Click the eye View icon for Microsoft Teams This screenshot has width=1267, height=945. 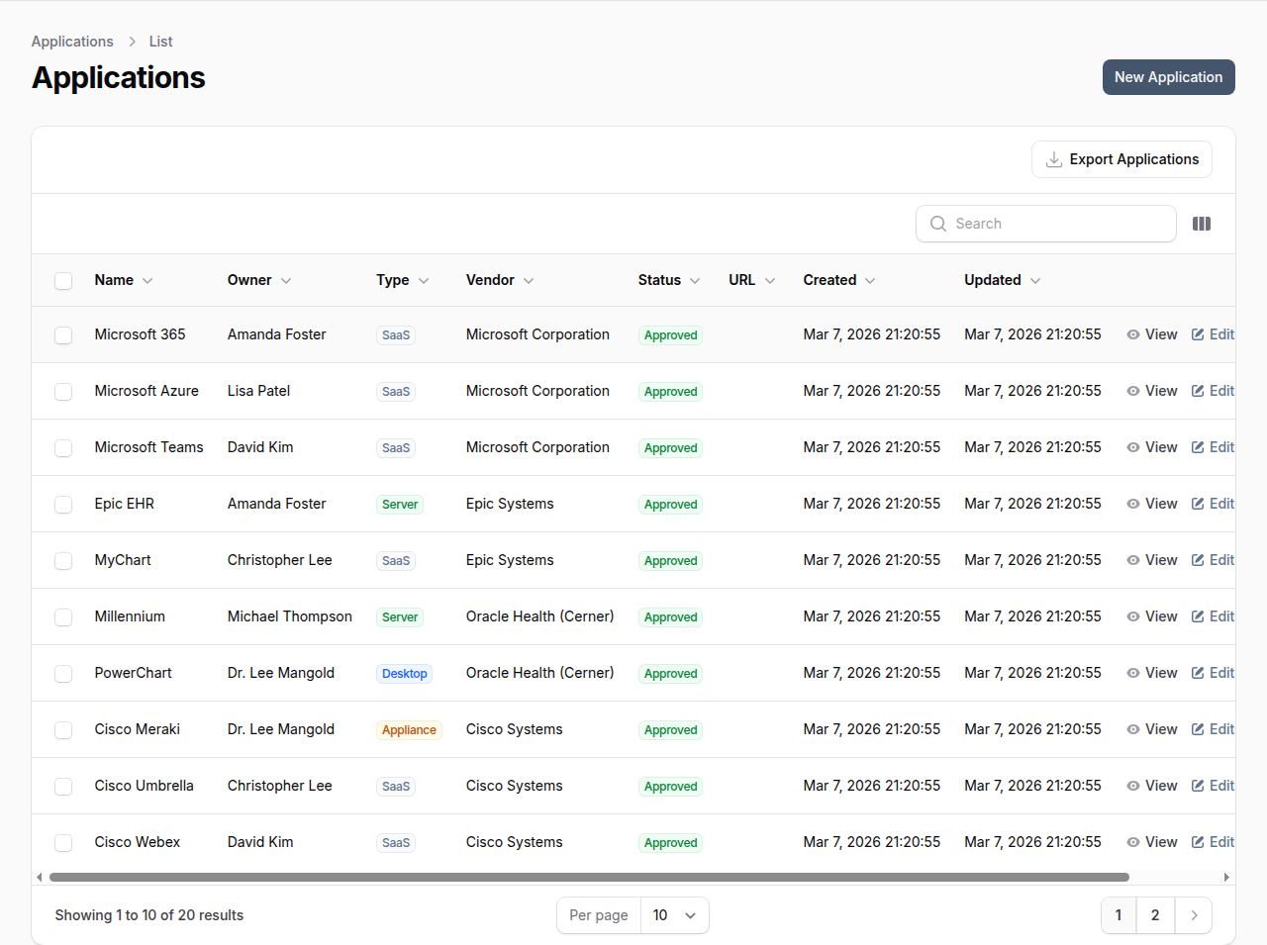click(x=1133, y=447)
